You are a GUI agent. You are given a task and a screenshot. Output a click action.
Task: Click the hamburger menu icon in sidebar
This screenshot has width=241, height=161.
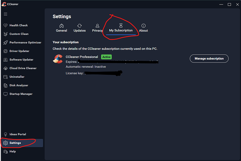(6, 14)
